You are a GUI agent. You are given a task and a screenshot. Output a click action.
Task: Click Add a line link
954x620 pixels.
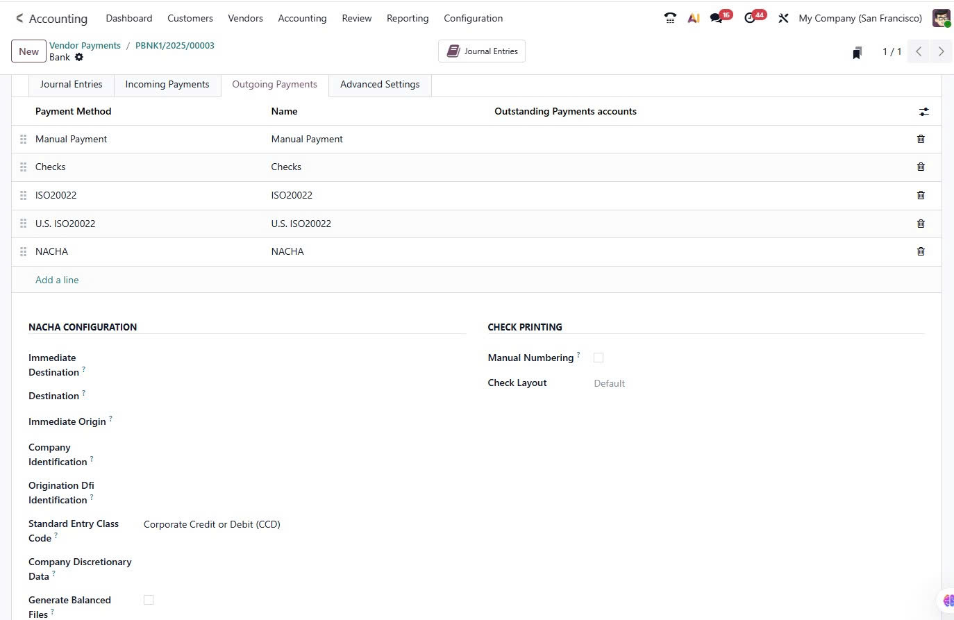pos(57,280)
